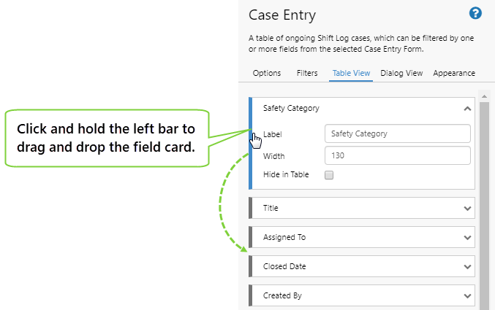Expand the Assigned To field card

[467, 237]
